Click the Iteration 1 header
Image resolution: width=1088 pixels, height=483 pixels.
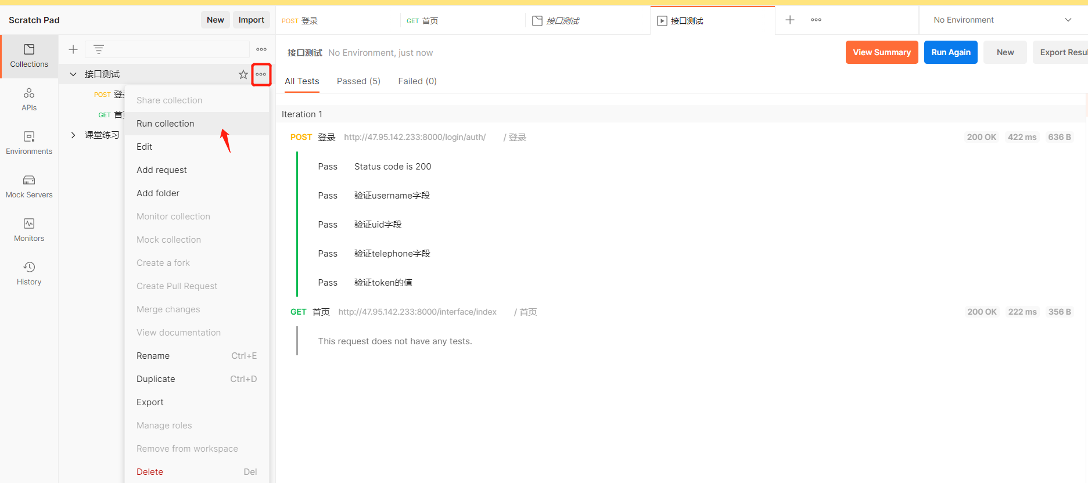point(302,114)
